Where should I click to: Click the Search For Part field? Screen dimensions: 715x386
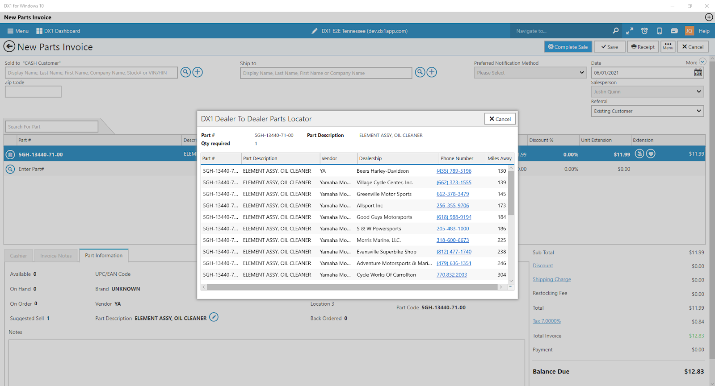click(51, 127)
